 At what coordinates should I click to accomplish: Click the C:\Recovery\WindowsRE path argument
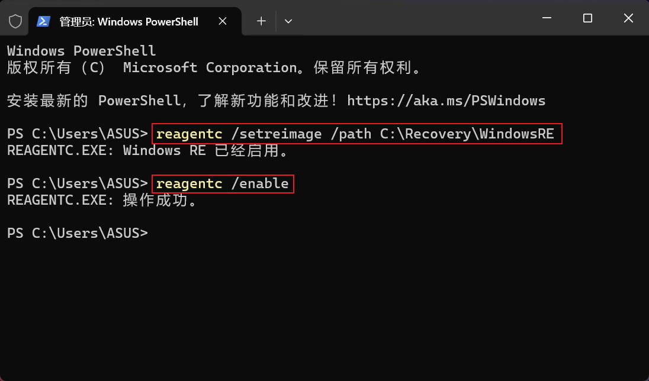coord(467,134)
